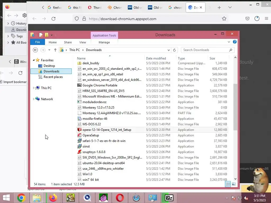
Task: Select the mozilla-firefox-46 file
Action: (152, 119)
